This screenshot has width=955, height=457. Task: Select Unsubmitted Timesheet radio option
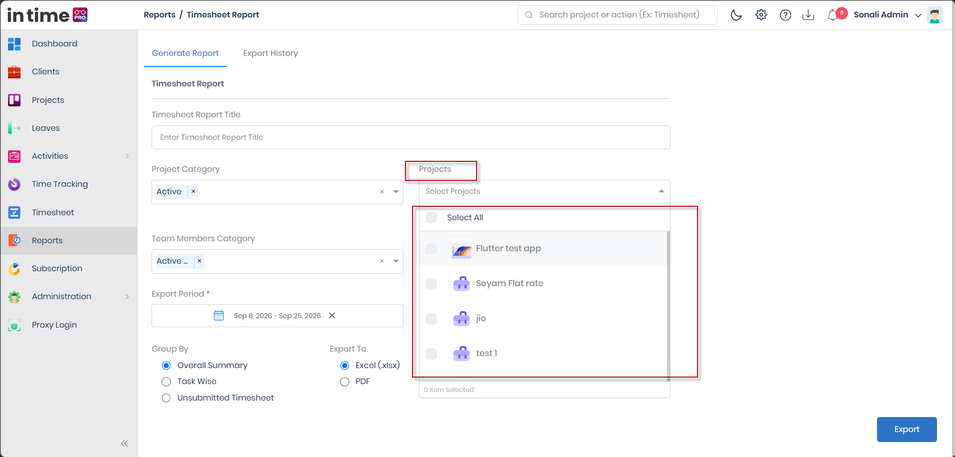pos(166,398)
